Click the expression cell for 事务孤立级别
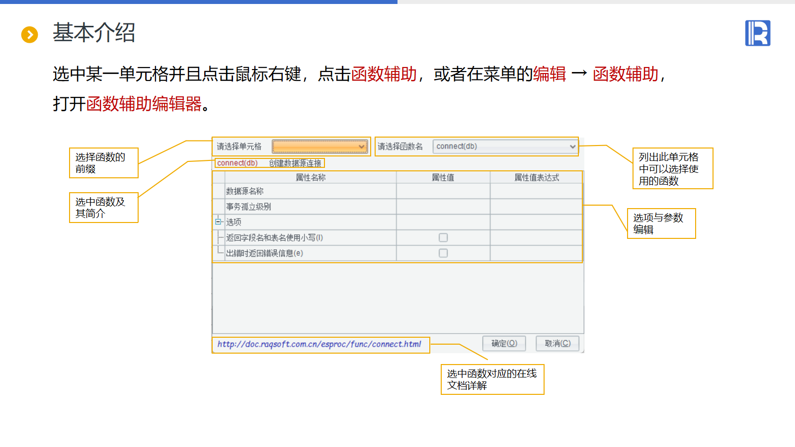The width and height of the screenshot is (795, 447). coord(536,207)
